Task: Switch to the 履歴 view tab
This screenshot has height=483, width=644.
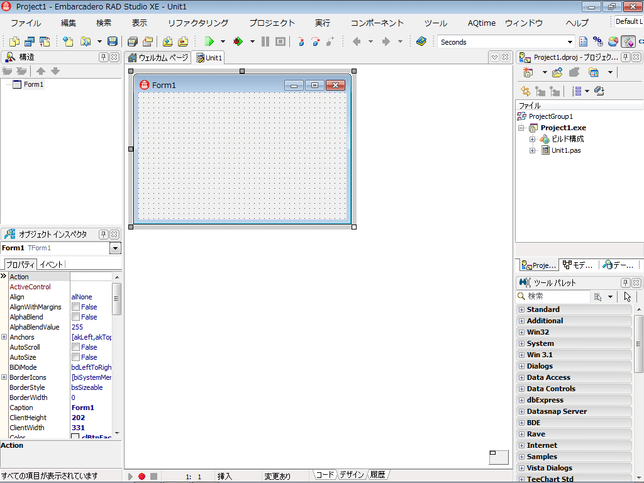Action: (378, 475)
